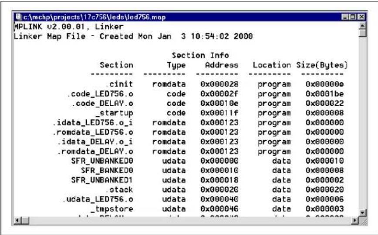Screen dimensions: 378x235
Task: Click the vertical scrollbar thumb
Action: tap(362, 33)
